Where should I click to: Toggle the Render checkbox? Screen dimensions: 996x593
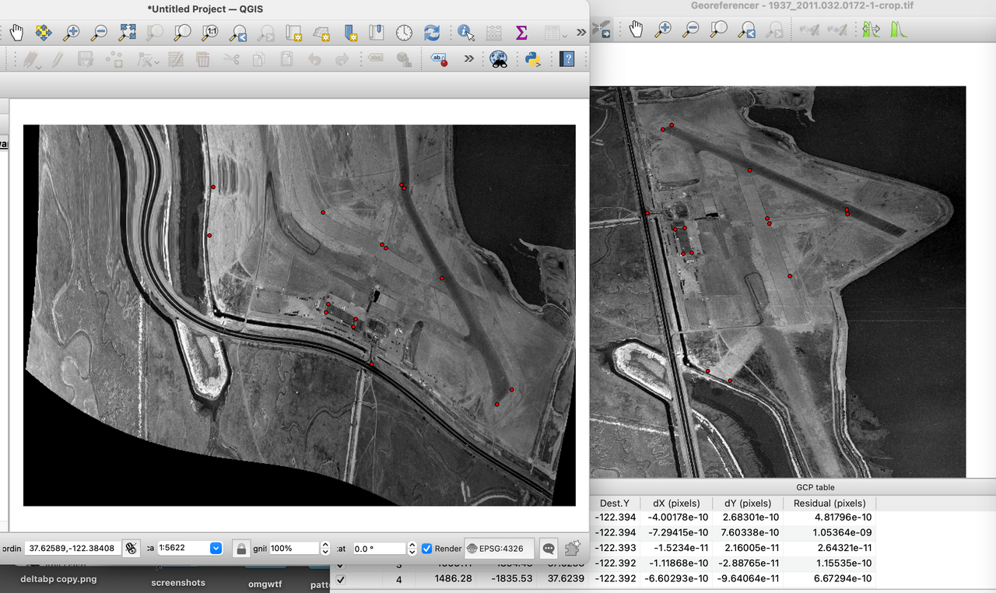427,549
